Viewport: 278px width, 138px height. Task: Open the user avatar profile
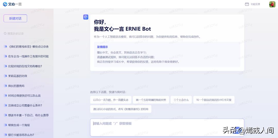point(272,4)
